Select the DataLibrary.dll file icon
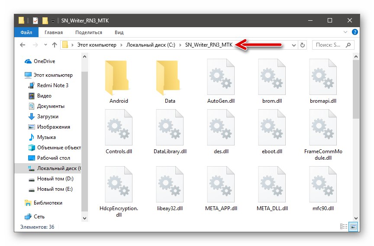 pyautogui.click(x=170, y=127)
